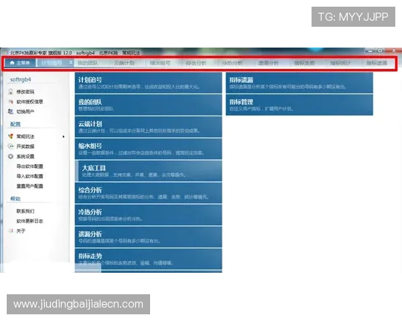Select 重置用户配置 in the sidebar
The height and width of the screenshot is (321, 402).
pos(30,186)
